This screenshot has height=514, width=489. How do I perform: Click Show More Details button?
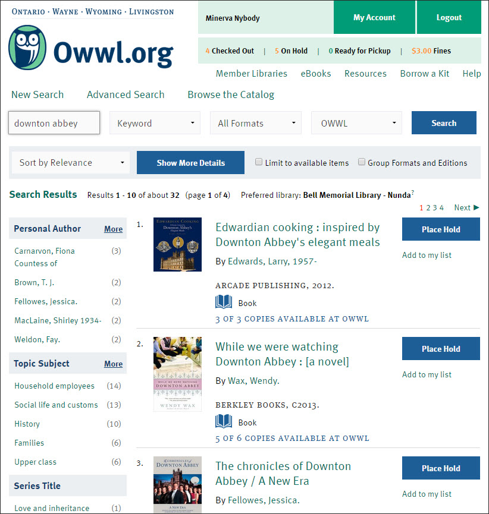click(x=191, y=163)
